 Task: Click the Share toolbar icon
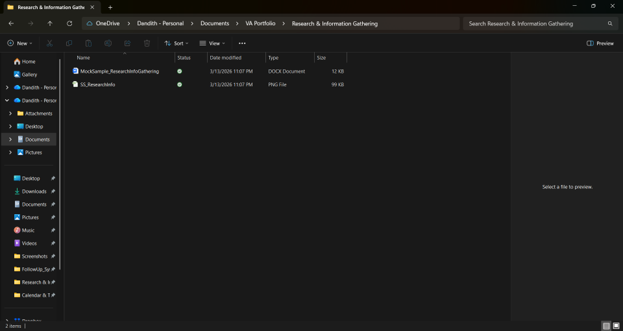128,43
